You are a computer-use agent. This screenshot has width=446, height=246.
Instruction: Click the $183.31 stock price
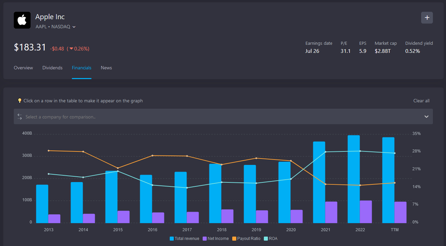point(30,47)
